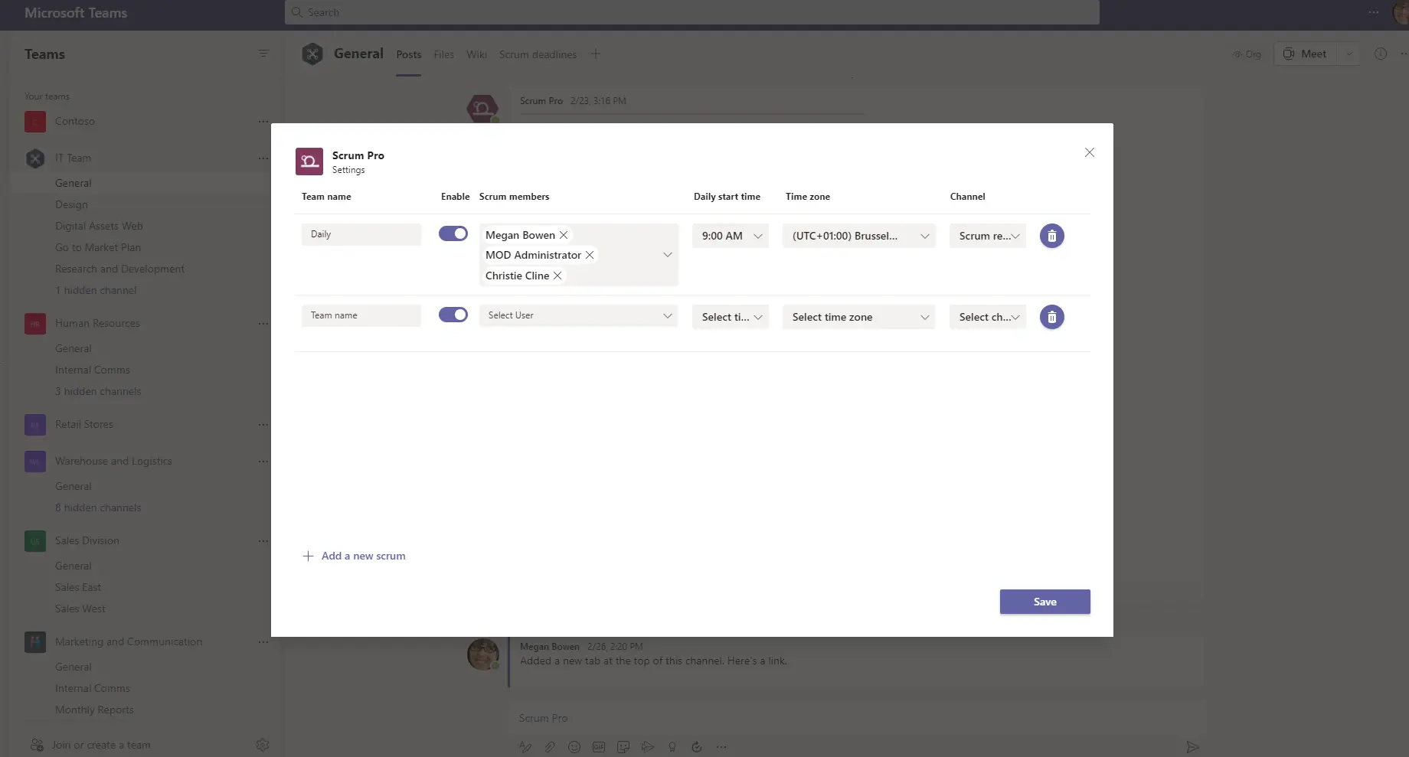Delete the empty second scrum row

(1051, 317)
